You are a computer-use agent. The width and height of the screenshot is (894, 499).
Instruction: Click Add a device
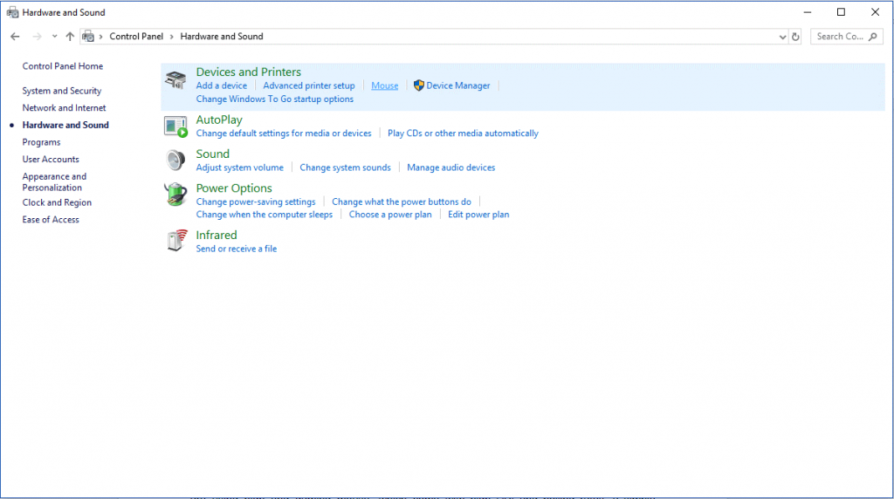coord(222,85)
